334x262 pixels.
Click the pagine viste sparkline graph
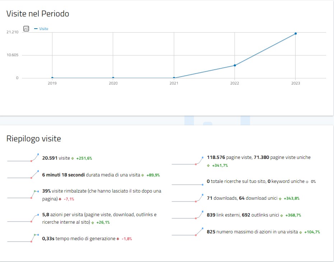[x=187, y=161]
